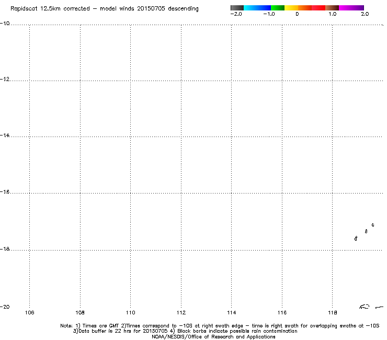
Task: Click the brown segment of the color bar
Action: 332,8
